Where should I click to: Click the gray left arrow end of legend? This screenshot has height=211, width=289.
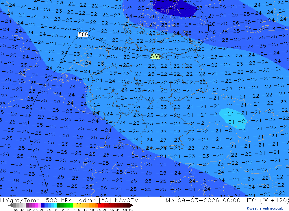point(10,205)
